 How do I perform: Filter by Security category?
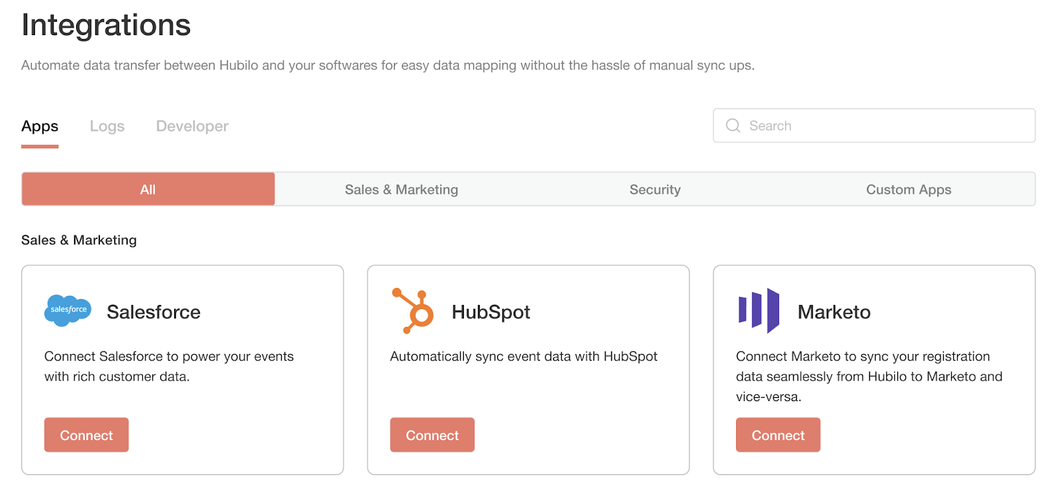[655, 189]
